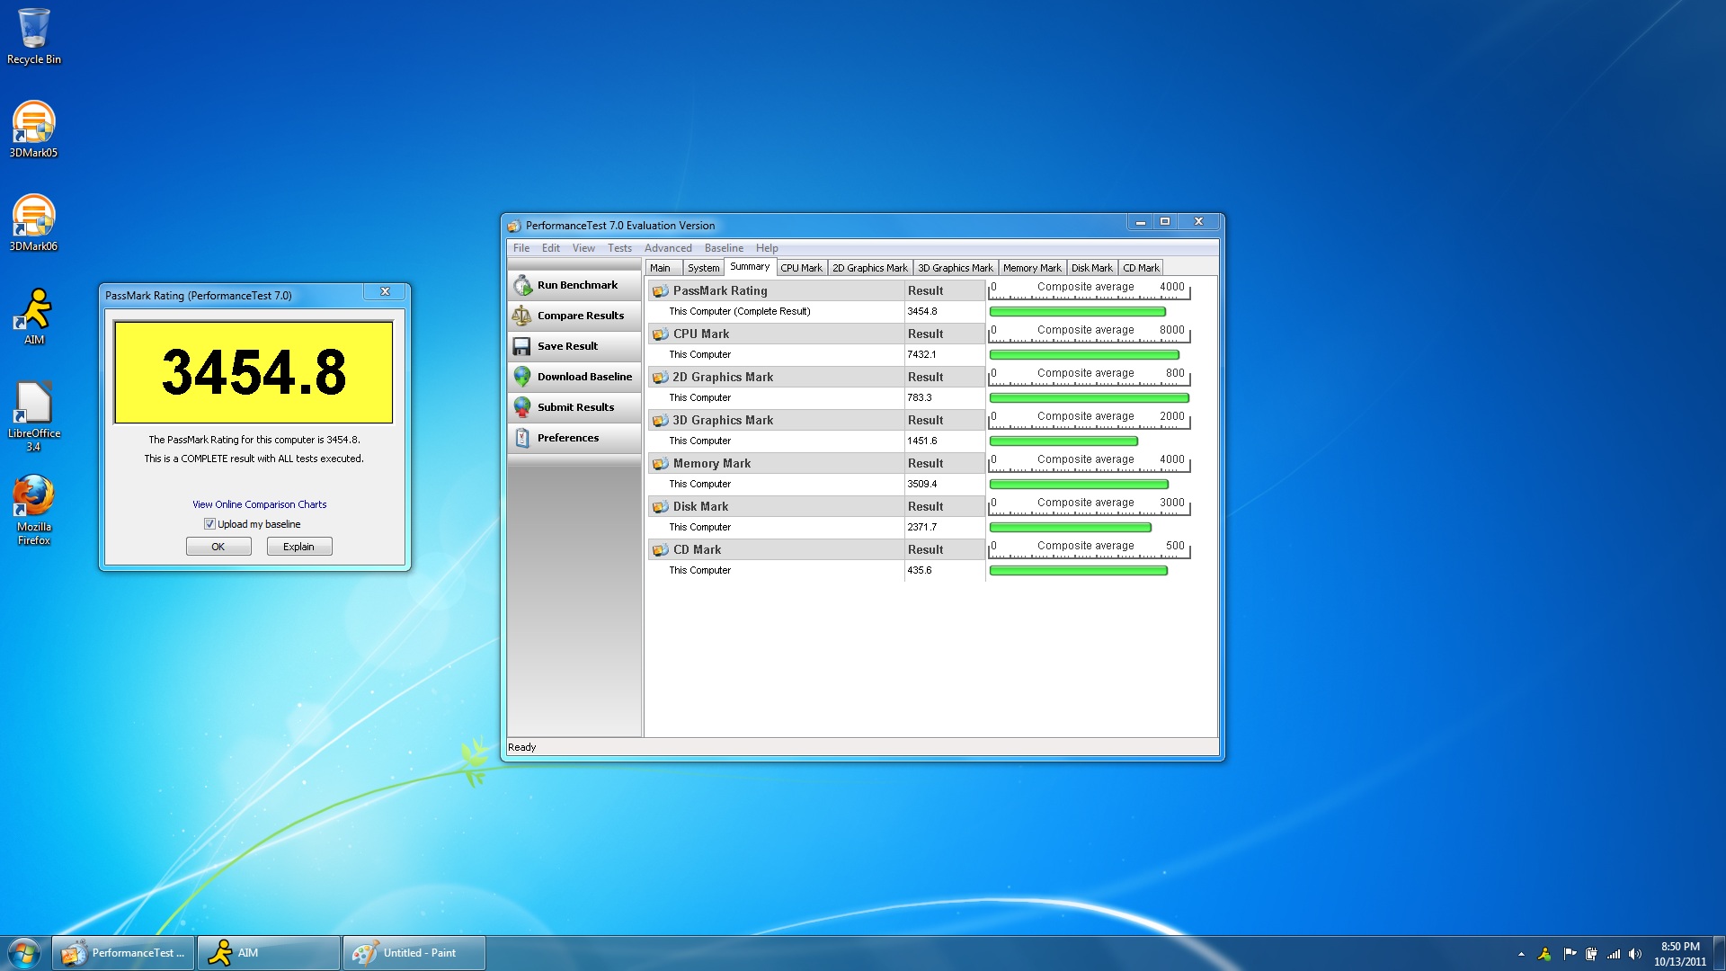Image resolution: width=1726 pixels, height=971 pixels.
Task: Click the CPU Mark green result bar
Action: [x=1084, y=355]
